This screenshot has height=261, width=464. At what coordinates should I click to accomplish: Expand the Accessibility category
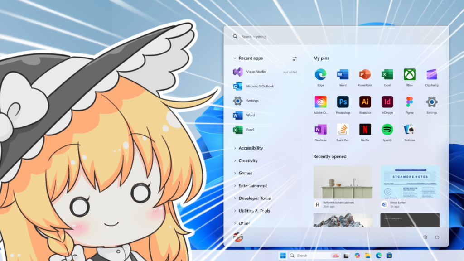tap(251, 148)
